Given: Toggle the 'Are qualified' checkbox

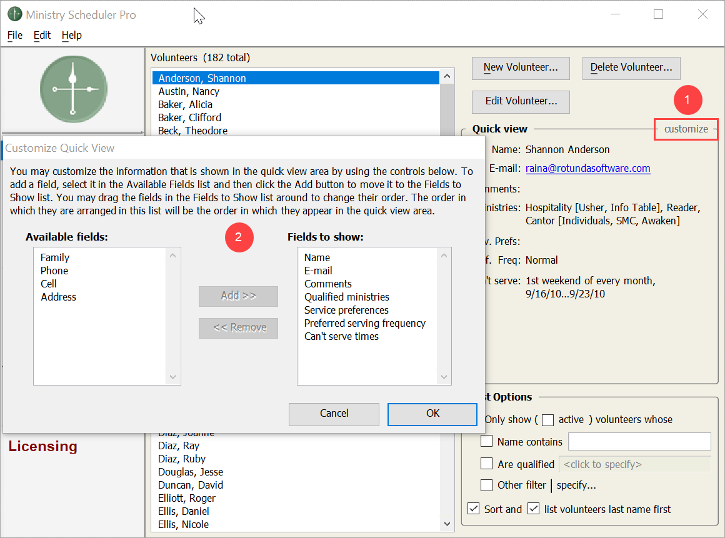Looking at the screenshot, I should 487,464.
